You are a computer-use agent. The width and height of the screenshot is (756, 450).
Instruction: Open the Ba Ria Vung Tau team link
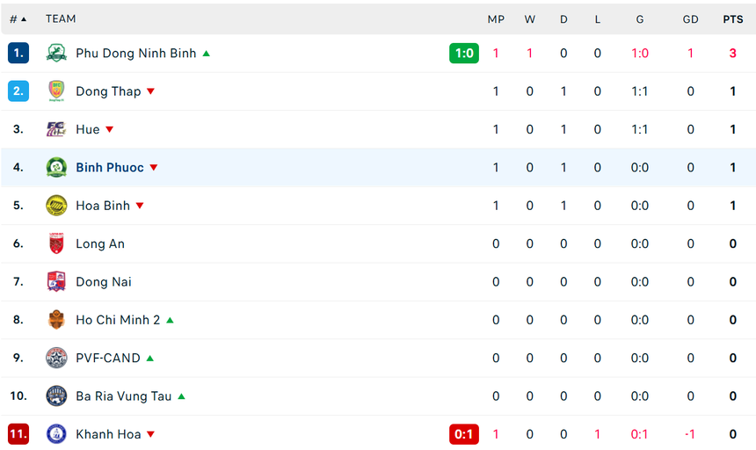[124, 396]
